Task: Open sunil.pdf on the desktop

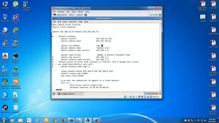Action: point(213,5)
